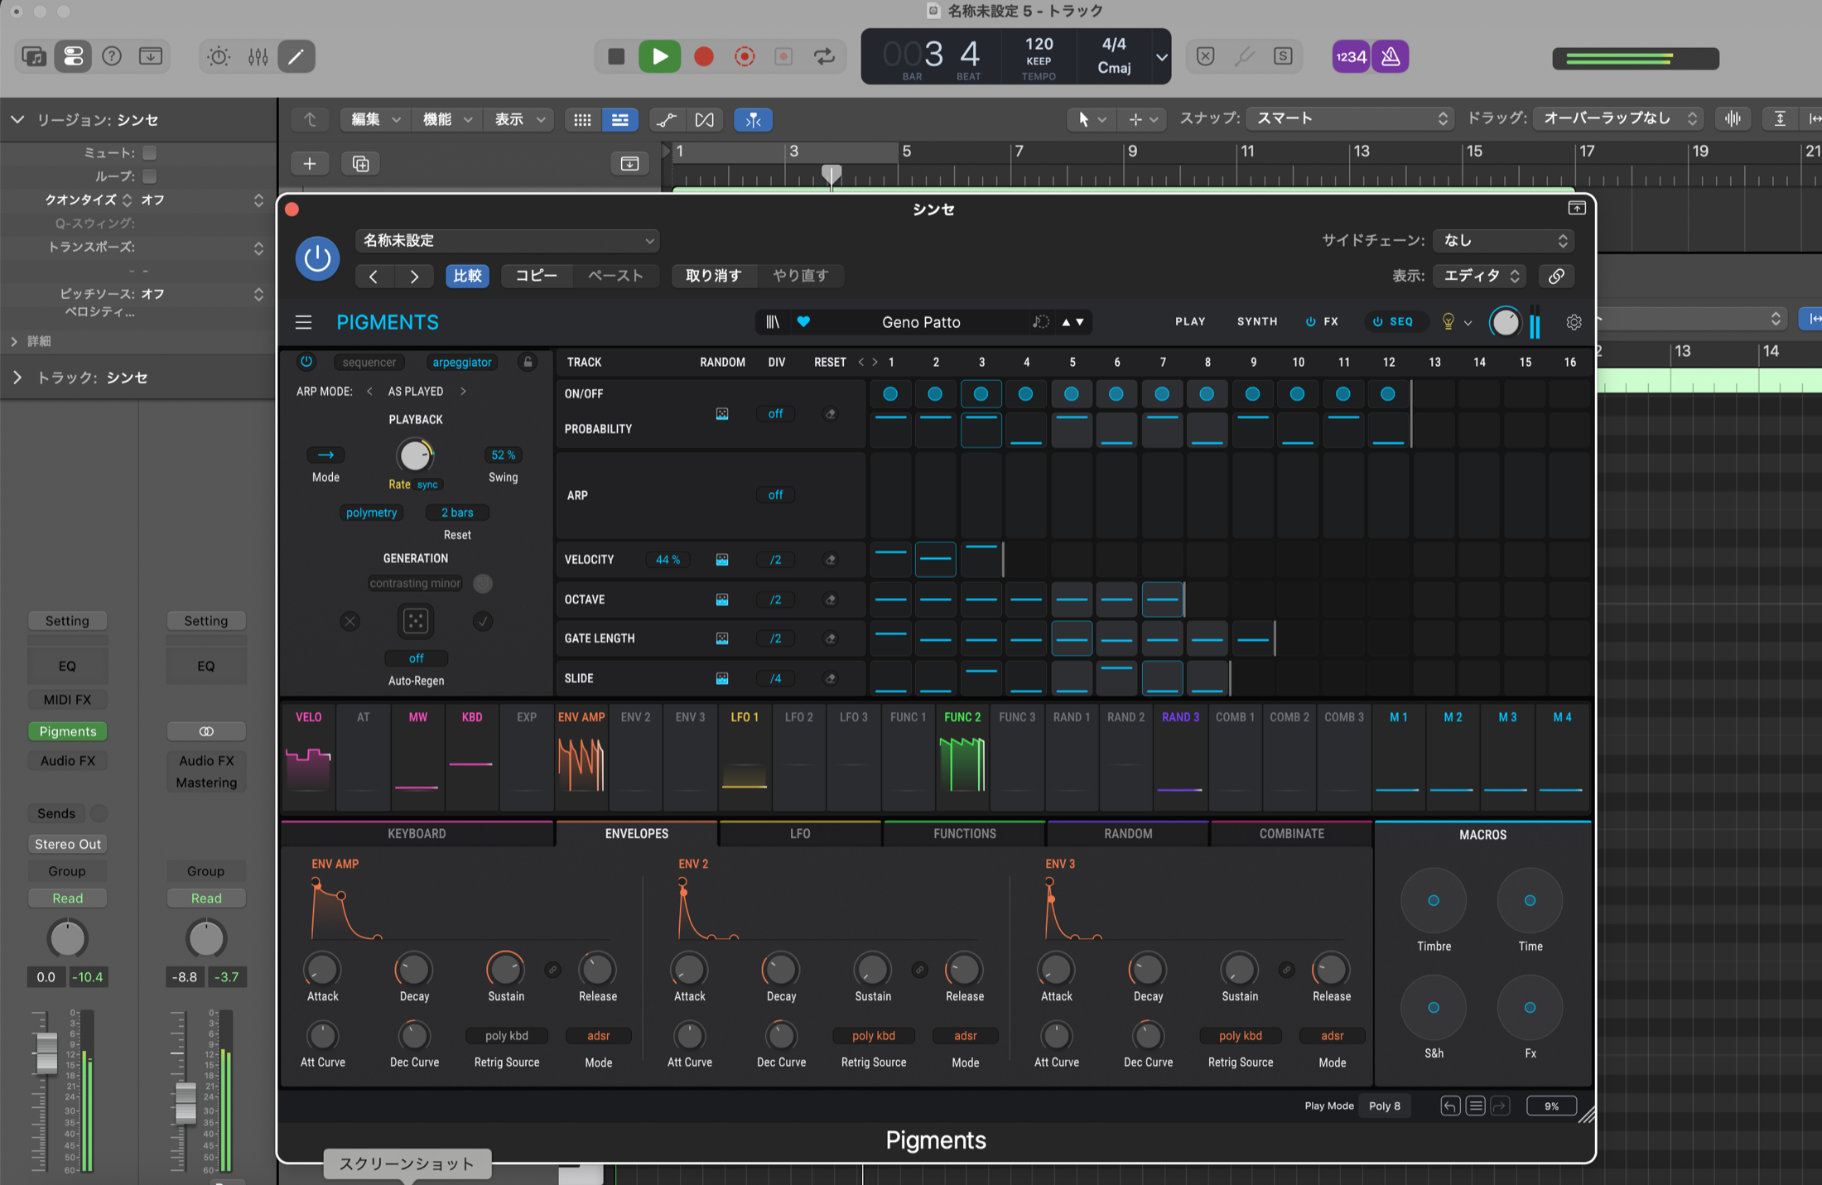Toggle the Pigments plugin power button
Screen dimensions: 1822x1185
(x=317, y=259)
